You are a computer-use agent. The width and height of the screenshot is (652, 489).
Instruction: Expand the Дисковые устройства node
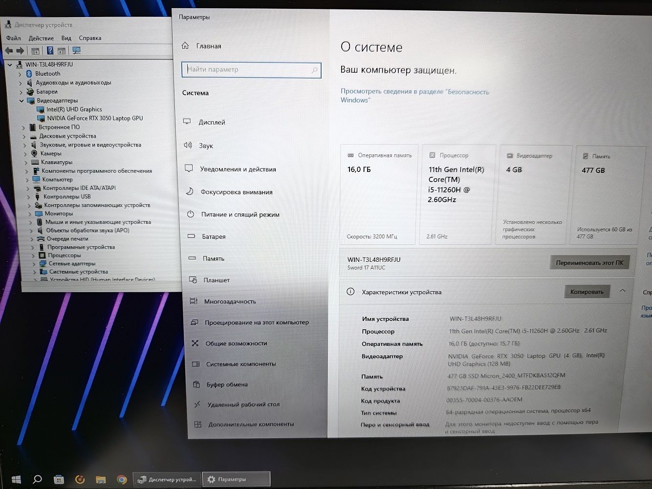tap(24, 136)
